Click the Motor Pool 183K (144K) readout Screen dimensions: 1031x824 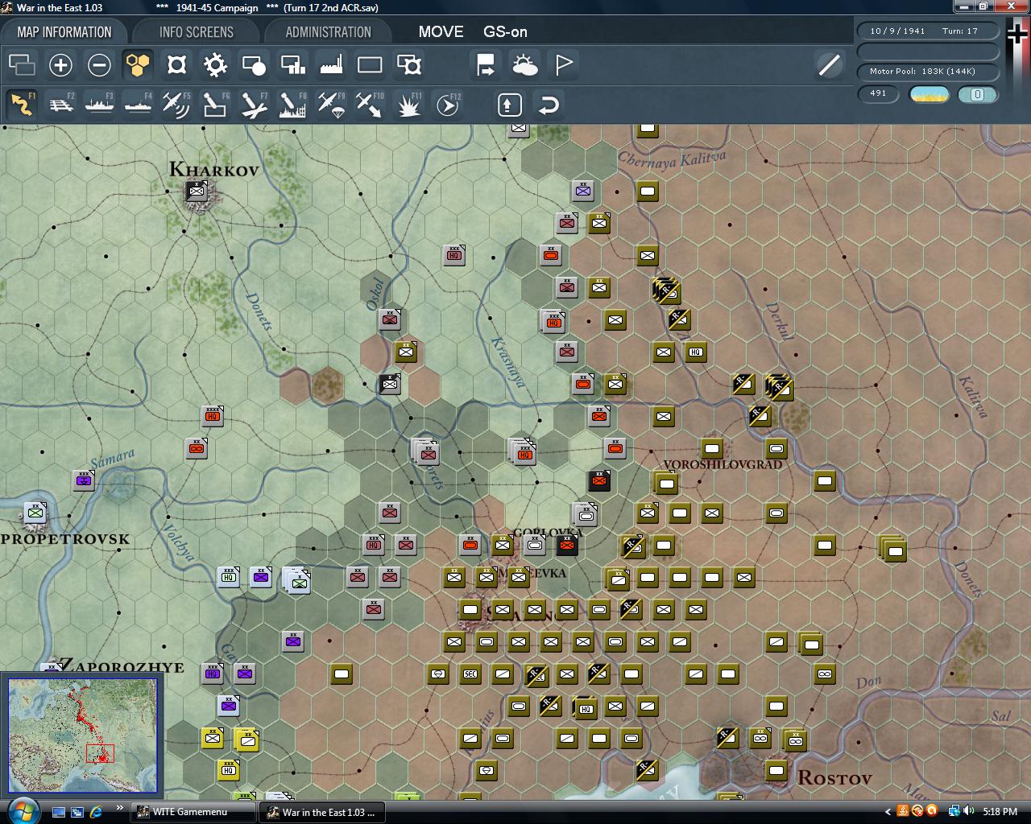[928, 72]
